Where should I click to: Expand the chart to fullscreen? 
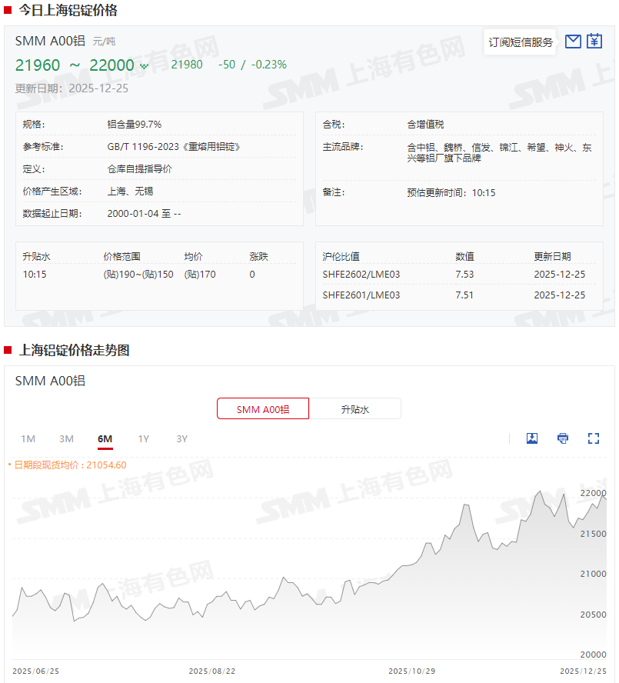coord(593,438)
